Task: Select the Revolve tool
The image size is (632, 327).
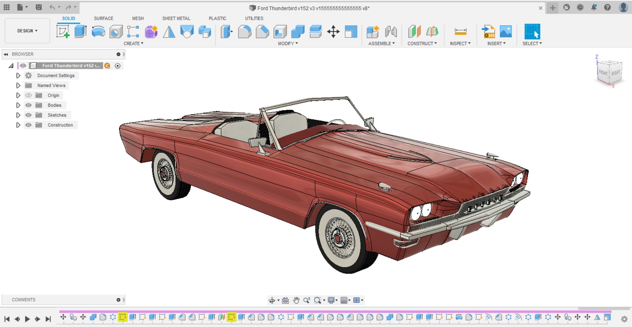Action: (x=98, y=32)
